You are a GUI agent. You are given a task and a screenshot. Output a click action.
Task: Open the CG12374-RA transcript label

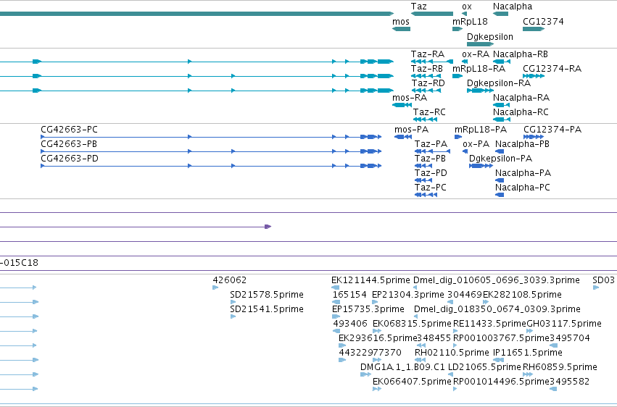tap(552, 69)
